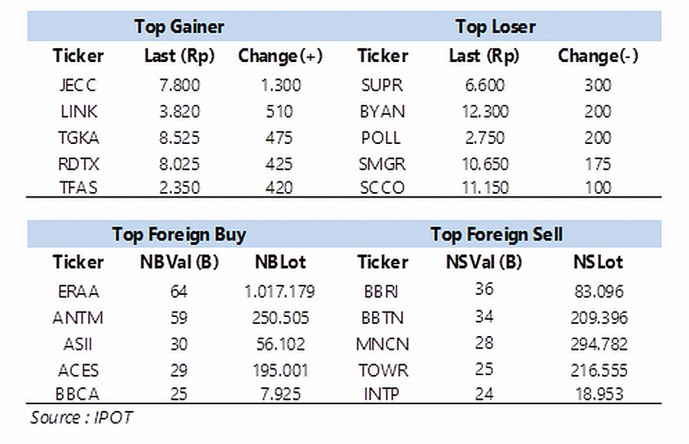Click the Top Foreign Sell header
The height and width of the screenshot is (444, 689).
[496, 234]
